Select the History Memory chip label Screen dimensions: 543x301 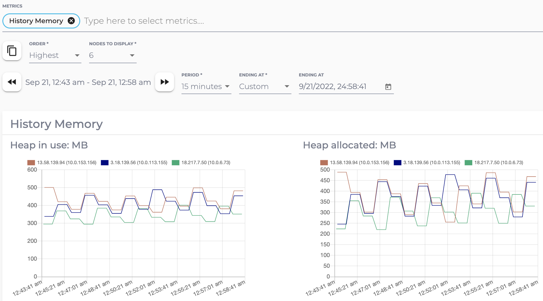click(36, 21)
